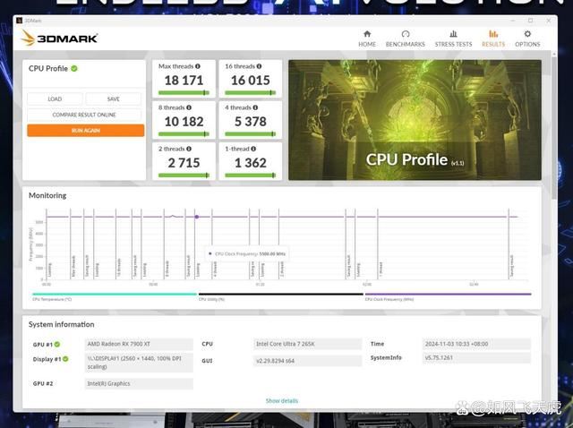Click the 1-thread score 1 362
573x428 pixels.
pos(251,163)
